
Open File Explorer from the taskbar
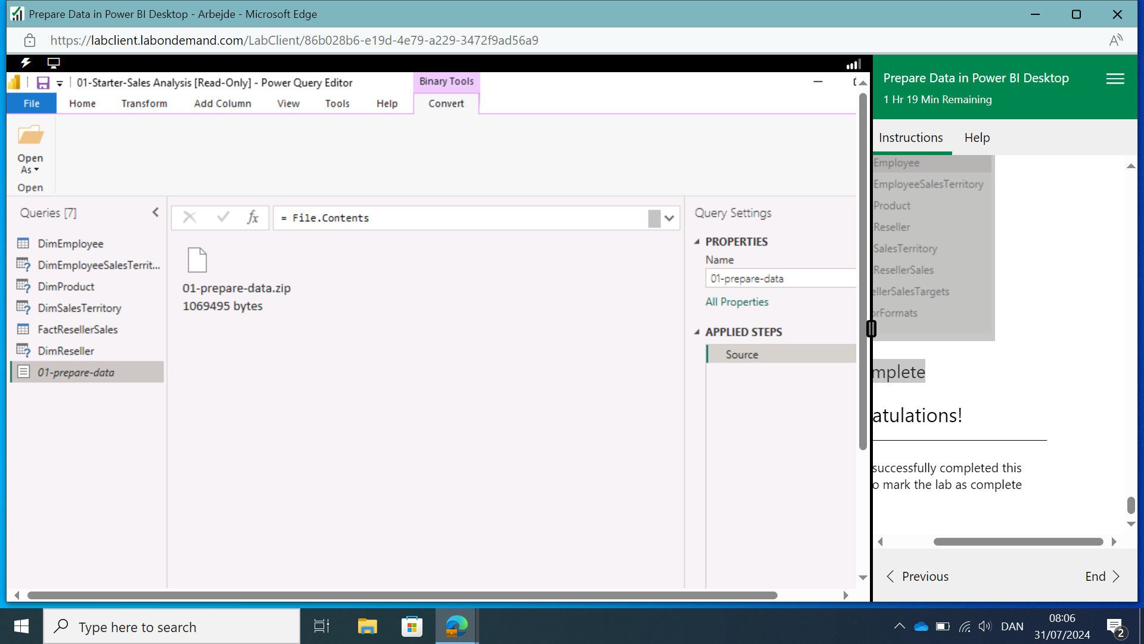click(x=367, y=626)
